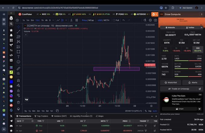Expand the timeframe interval dropdown arrow
This screenshot has width=205, height=133.
point(53,20)
